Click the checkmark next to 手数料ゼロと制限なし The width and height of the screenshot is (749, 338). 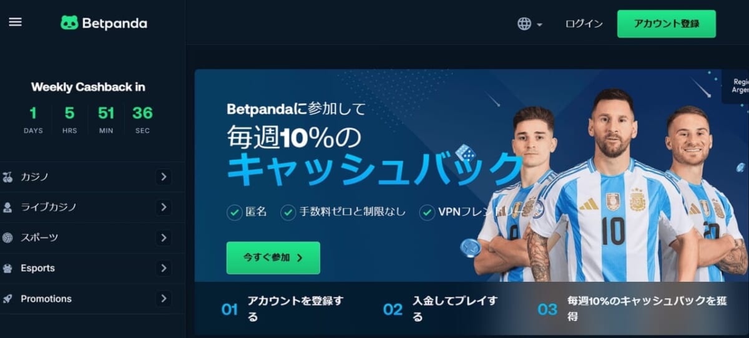[288, 213]
